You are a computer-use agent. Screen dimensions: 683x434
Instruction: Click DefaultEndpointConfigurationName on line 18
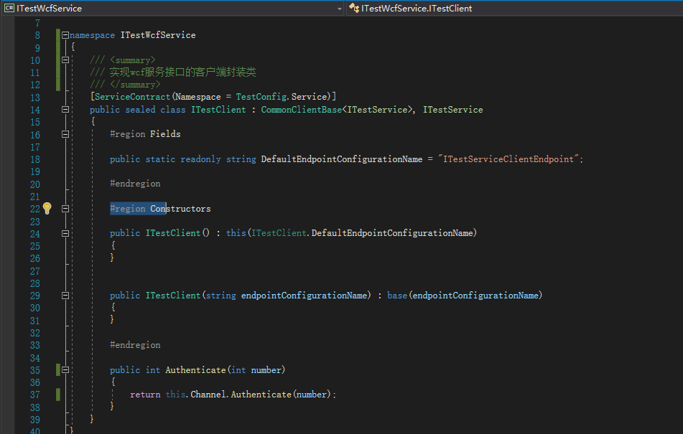coord(342,159)
